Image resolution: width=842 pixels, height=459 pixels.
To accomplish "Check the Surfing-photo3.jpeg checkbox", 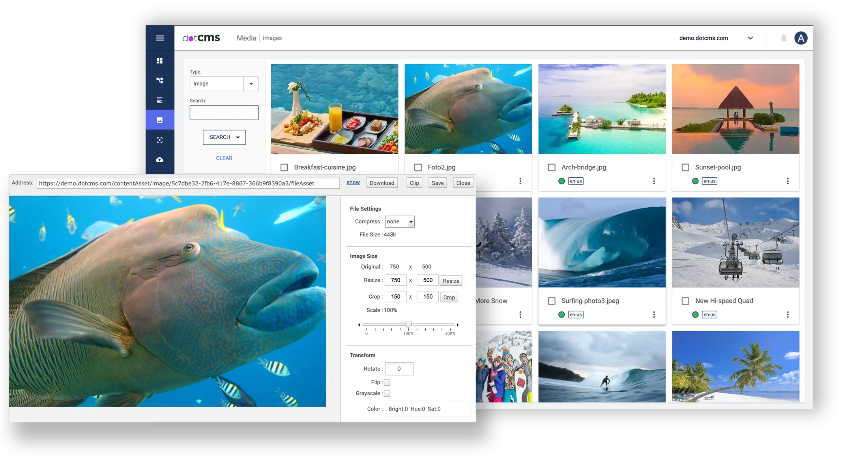I will (x=552, y=301).
